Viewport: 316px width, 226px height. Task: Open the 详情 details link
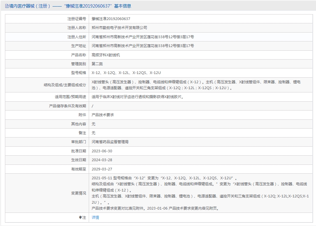(x=95, y=217)
